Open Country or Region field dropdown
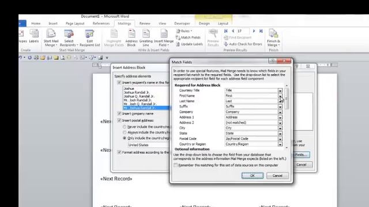The width and height of the screenshot is (369, 207). [x=280, y=144]
